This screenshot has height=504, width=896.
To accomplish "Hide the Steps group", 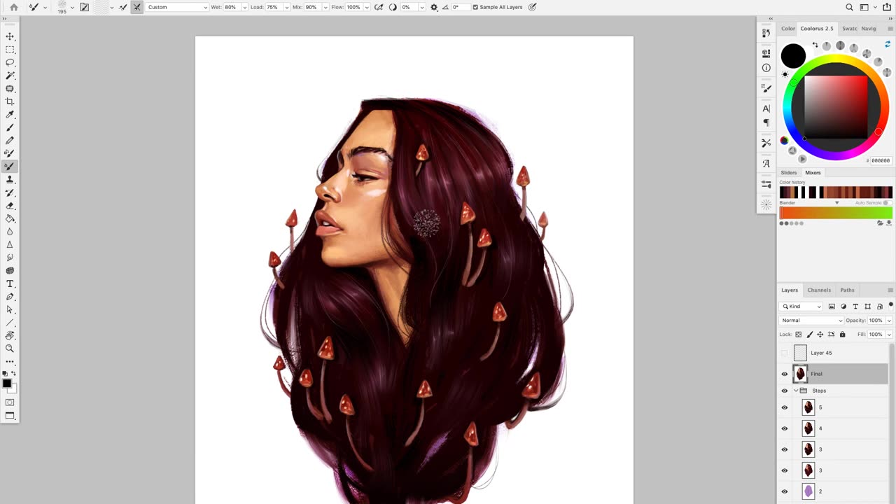I will coord(784,391).
